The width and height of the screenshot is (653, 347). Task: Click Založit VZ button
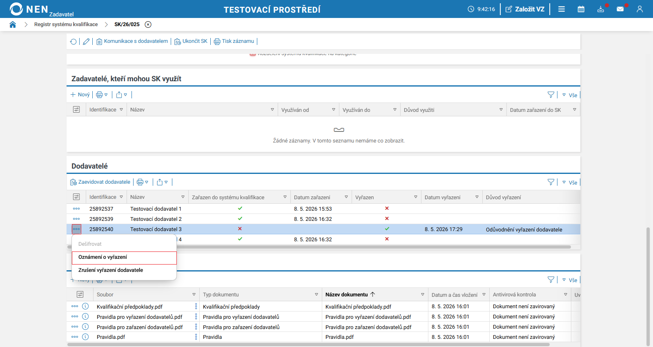click(525, 9)
